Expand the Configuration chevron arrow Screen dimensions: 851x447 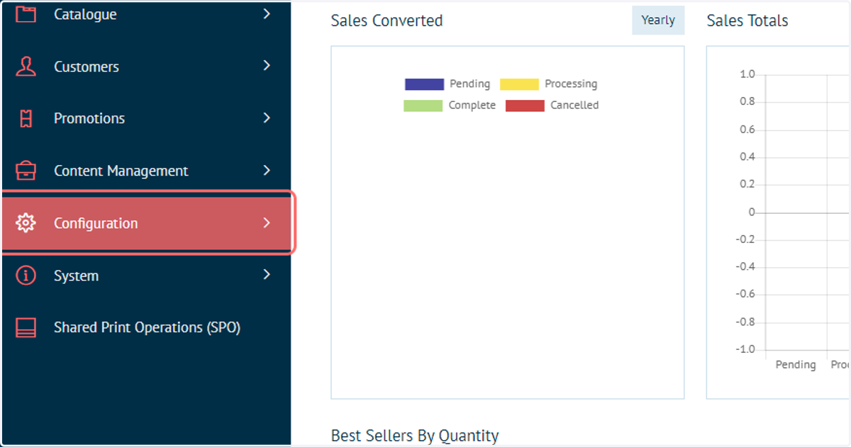pos(267,222)
